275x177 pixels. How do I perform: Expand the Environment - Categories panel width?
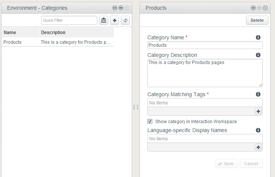click(x=121, y=8)
